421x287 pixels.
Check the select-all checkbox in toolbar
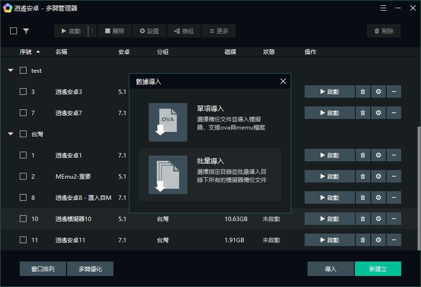13,31
